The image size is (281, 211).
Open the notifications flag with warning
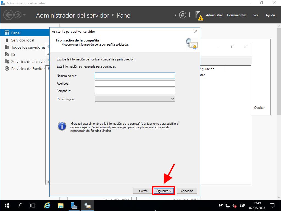199,15
